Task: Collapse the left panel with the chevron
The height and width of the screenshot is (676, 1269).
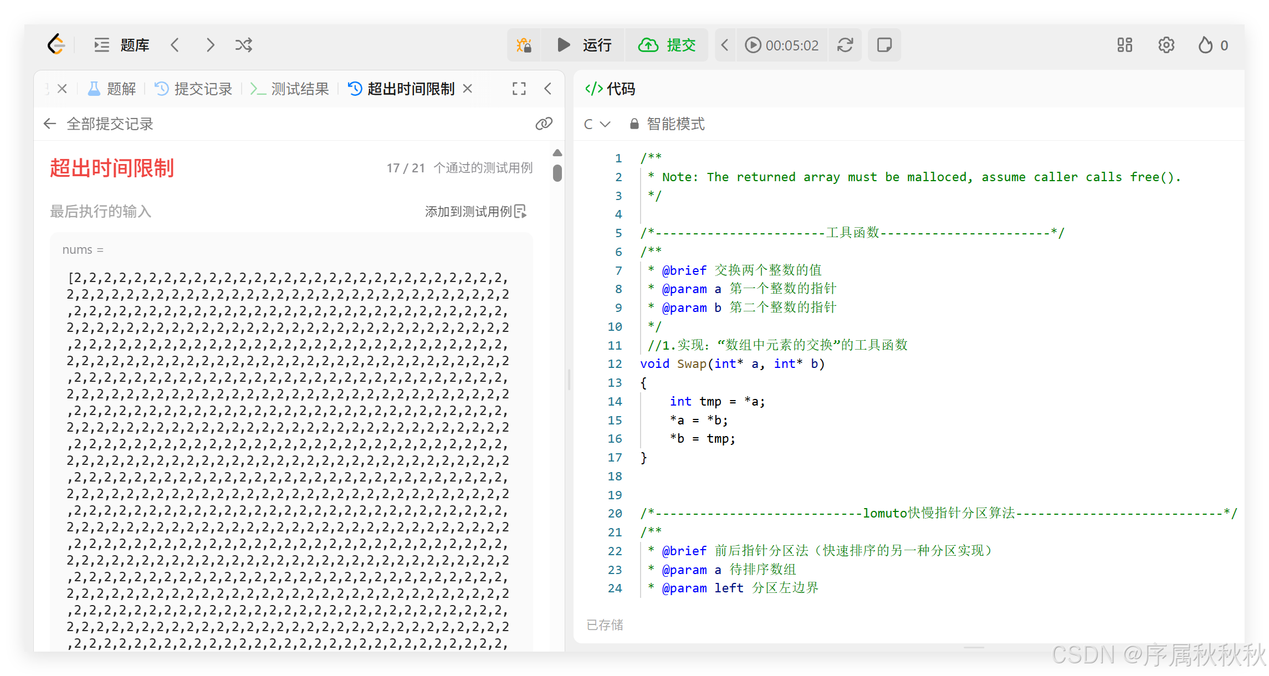Action: click(547, 88)
